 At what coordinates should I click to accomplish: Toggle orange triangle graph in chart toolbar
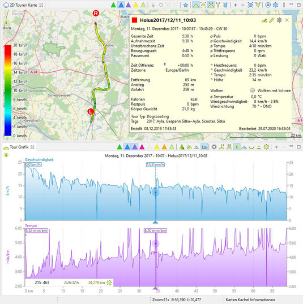click(164, 147)
